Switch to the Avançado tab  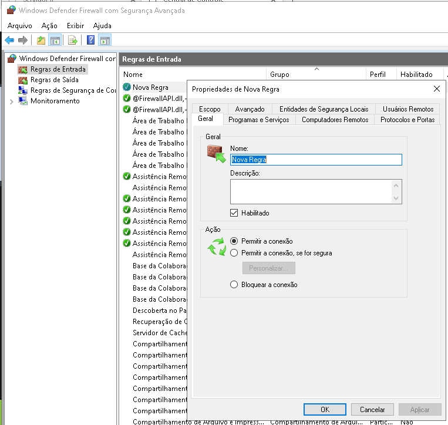[250, 109]
